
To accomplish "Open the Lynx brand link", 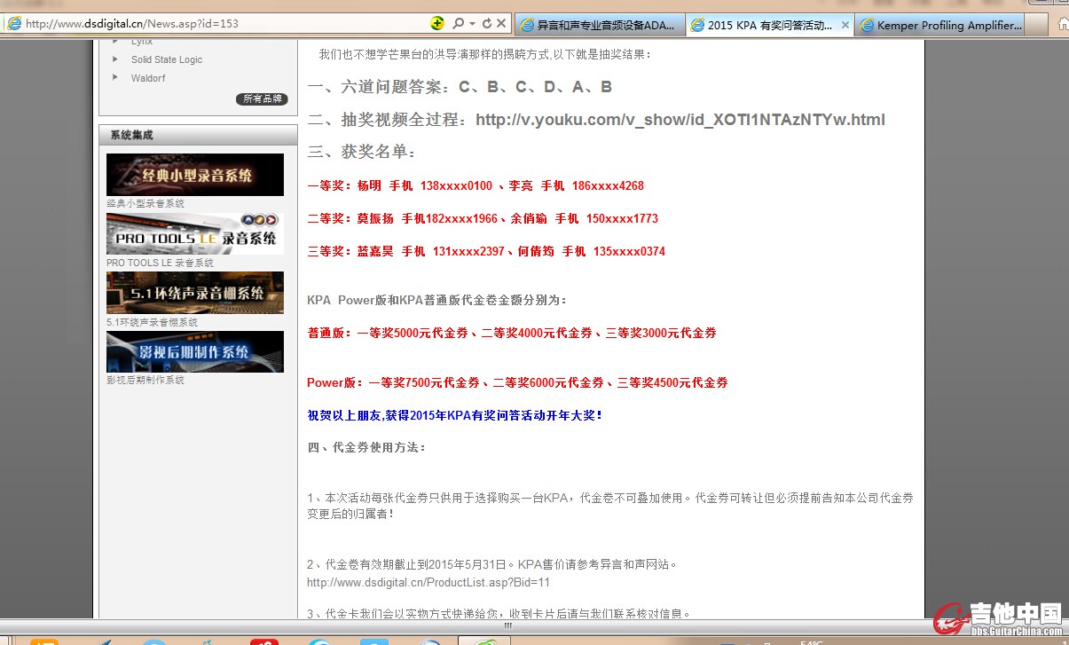I will tap(142, 41).
